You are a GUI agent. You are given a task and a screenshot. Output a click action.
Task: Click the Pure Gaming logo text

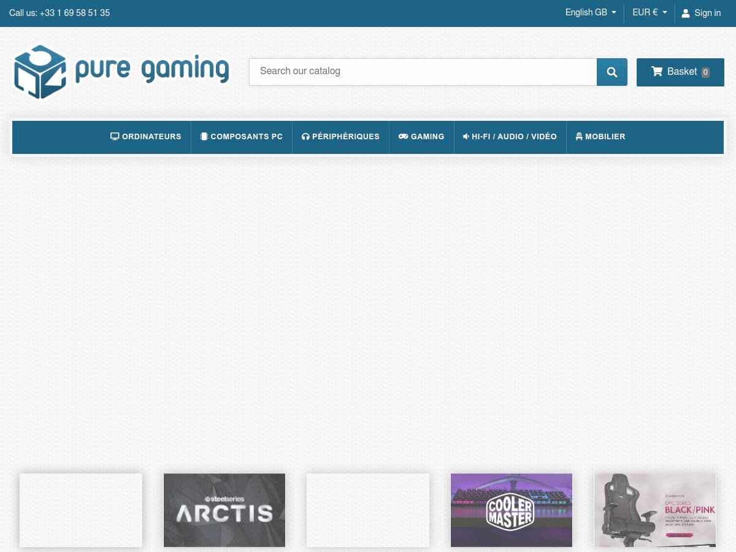[151, 71]
